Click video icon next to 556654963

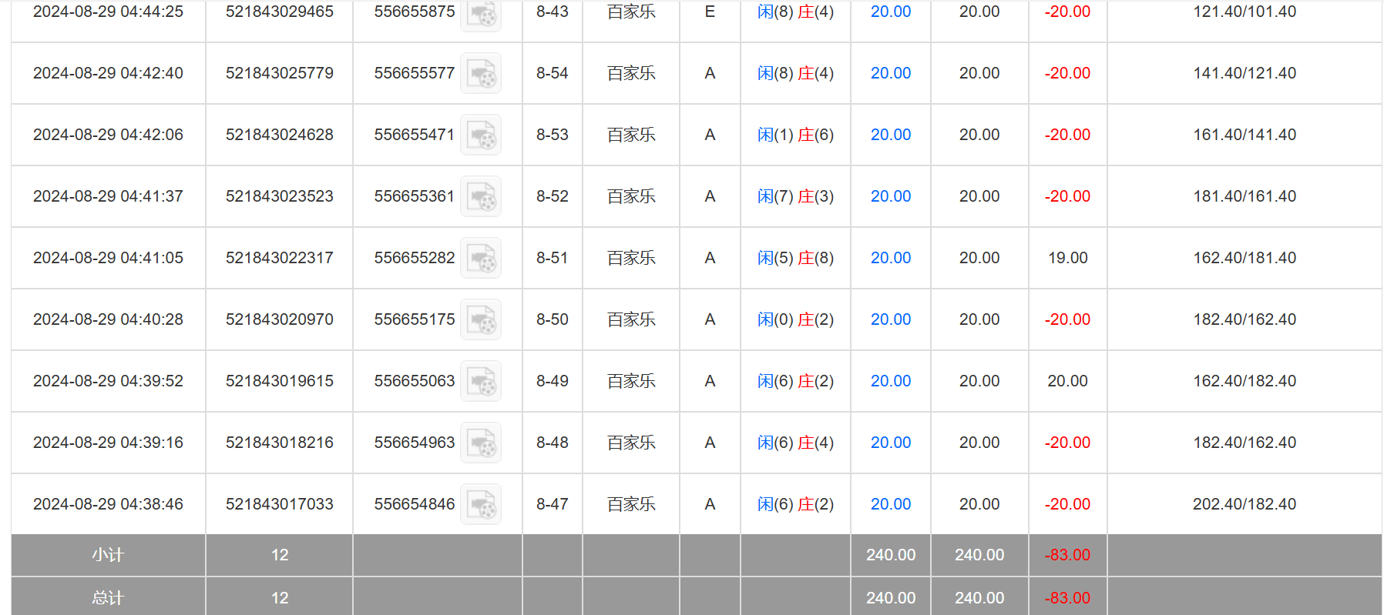[481, 443]
